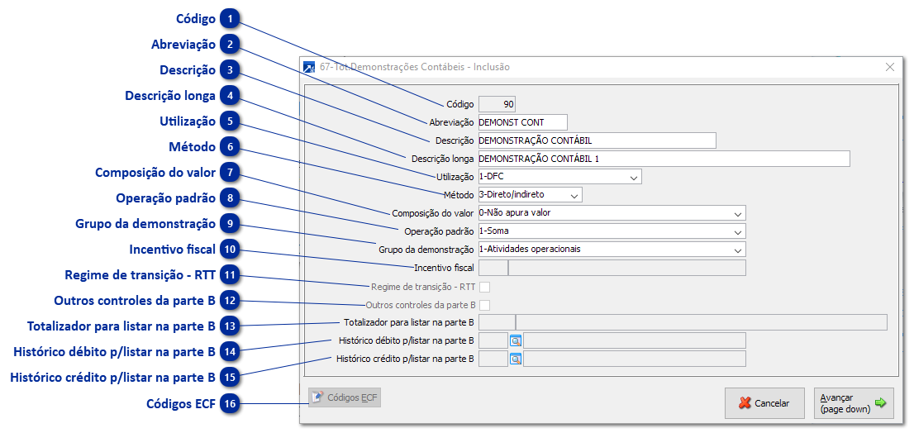Expand the Método dropdown

tap(574, 195)
